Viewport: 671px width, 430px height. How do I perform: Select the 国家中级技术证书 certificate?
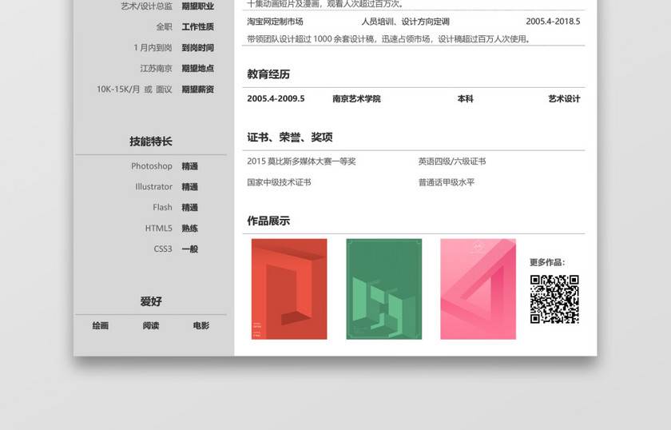(x=279, y=182)
